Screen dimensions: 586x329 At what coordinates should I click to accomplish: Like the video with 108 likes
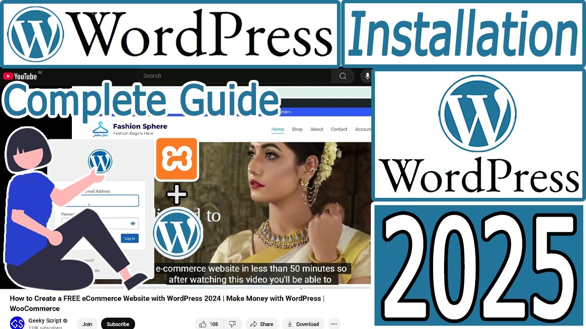click(209, 324)
